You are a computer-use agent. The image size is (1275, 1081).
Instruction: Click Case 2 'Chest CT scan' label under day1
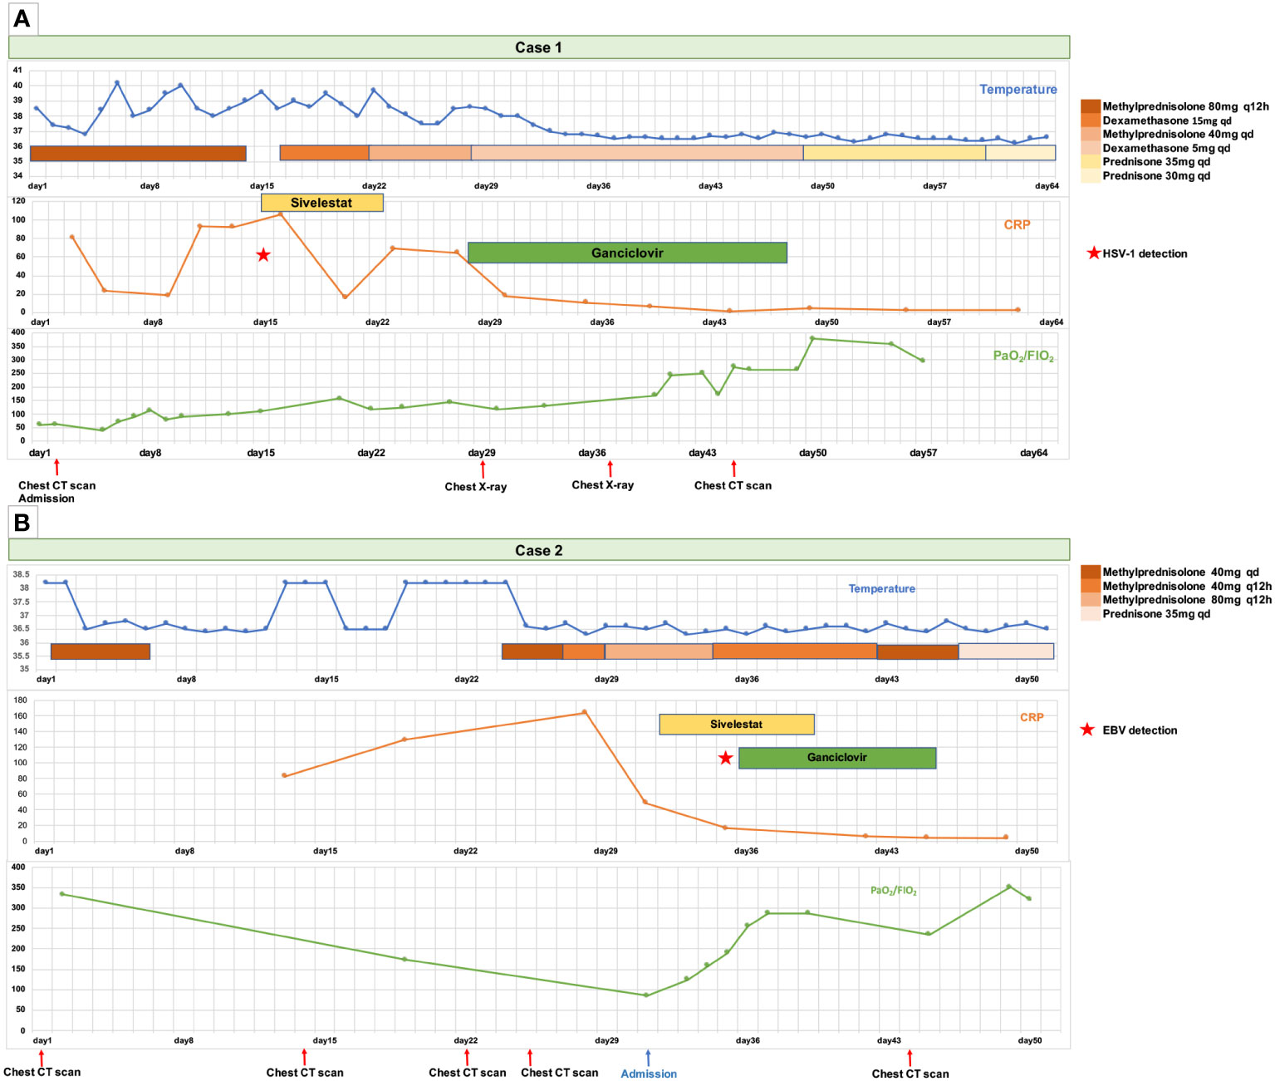[x=42, y=1072]
